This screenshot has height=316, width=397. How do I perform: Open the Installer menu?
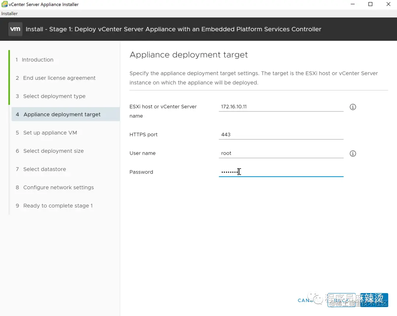click(x=9, y=14)
